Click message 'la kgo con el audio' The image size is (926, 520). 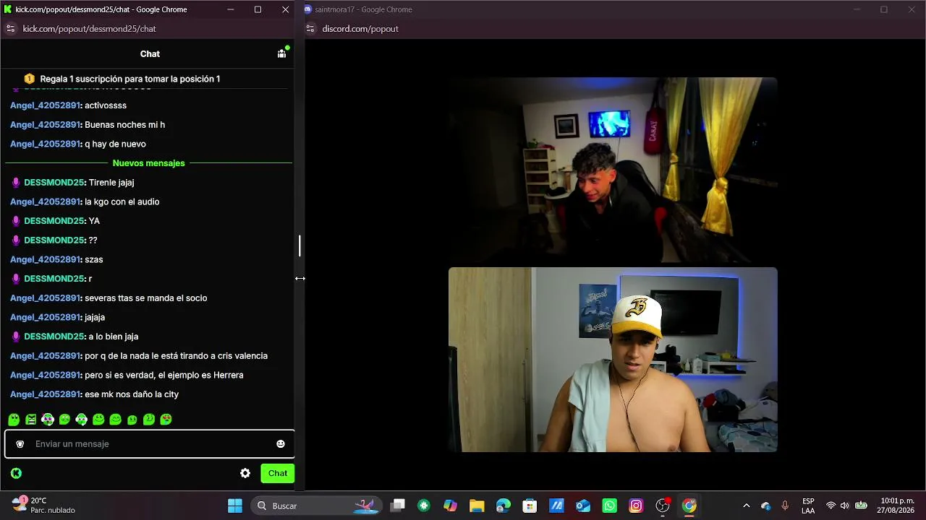(x=122, y=201)
